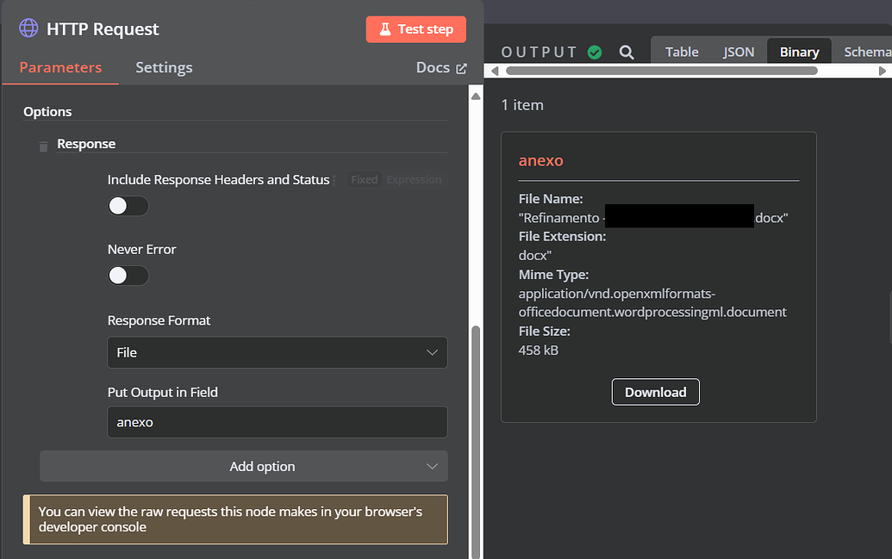The image size is (892, 559).
Task: Click the HTTP Request globe icon
Action: (28, 28)
